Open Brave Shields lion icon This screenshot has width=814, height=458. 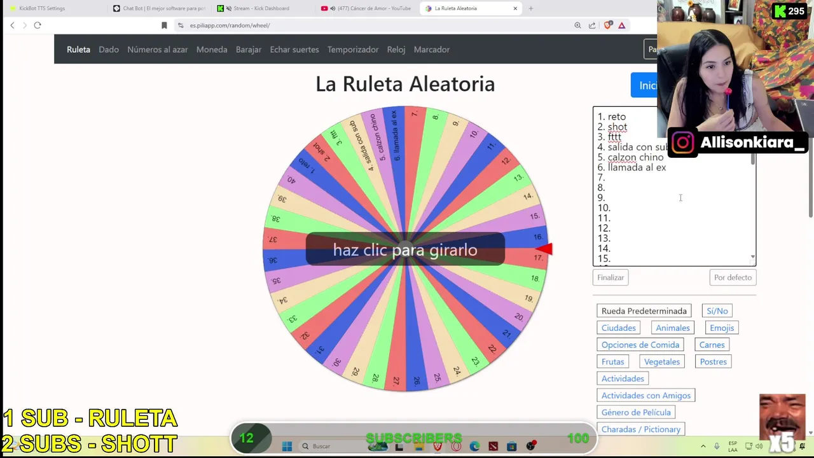point(608,25)
